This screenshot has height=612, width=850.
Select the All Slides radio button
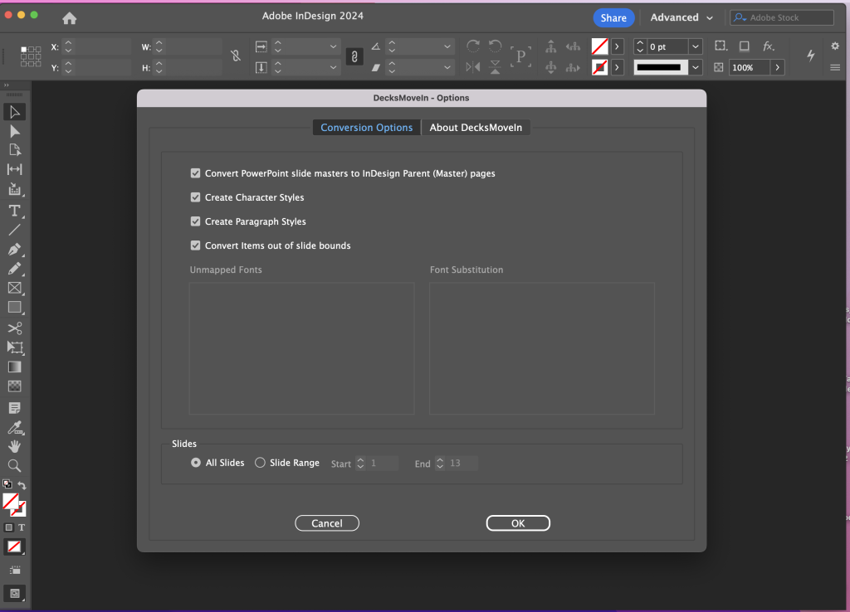point(196,463)
